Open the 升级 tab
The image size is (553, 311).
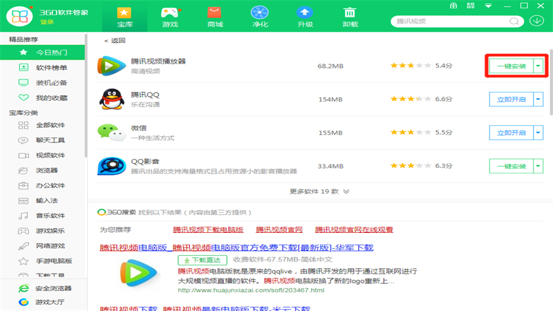(x=305, y=17)
